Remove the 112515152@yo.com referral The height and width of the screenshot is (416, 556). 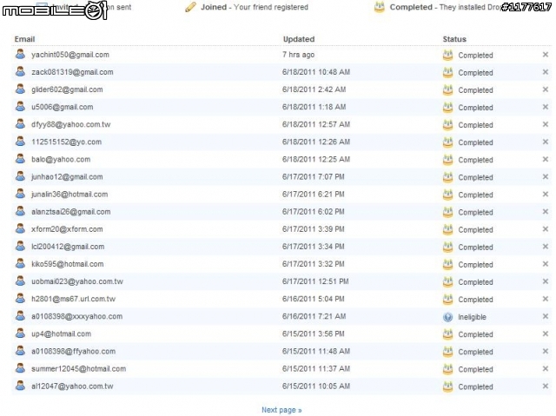546,142
